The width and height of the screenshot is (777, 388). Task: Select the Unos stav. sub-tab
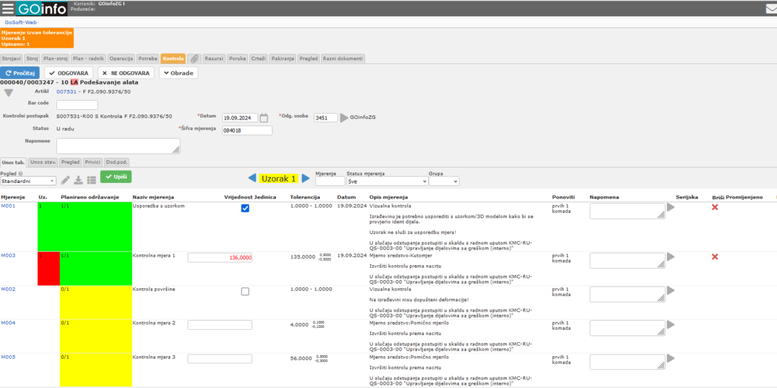(x=43, y=162)
